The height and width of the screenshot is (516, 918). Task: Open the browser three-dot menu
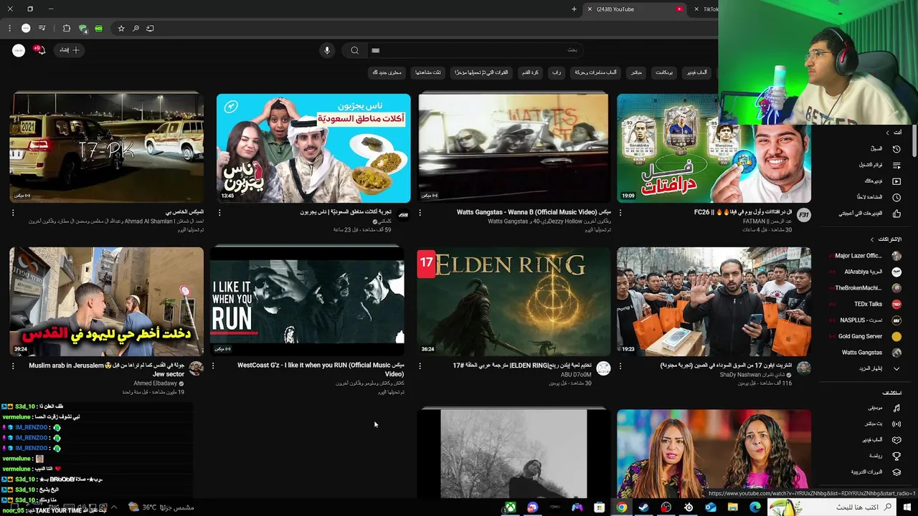point(9,29)
